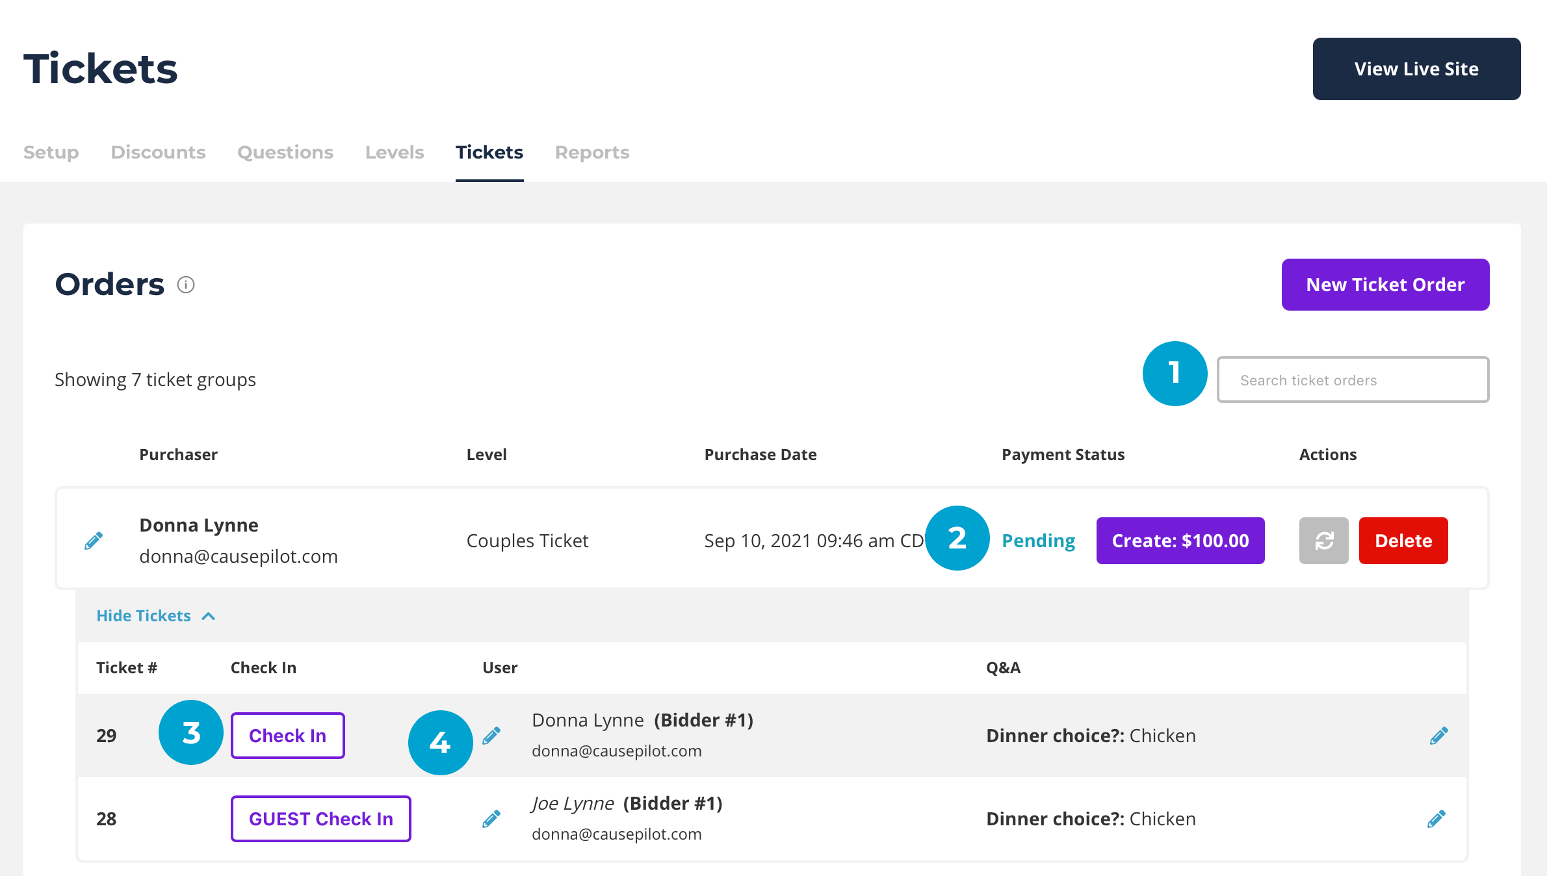Click Create: $100.00 payment button

[1180, 541]
